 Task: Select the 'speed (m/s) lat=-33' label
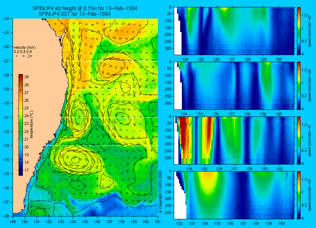(310, 195)
